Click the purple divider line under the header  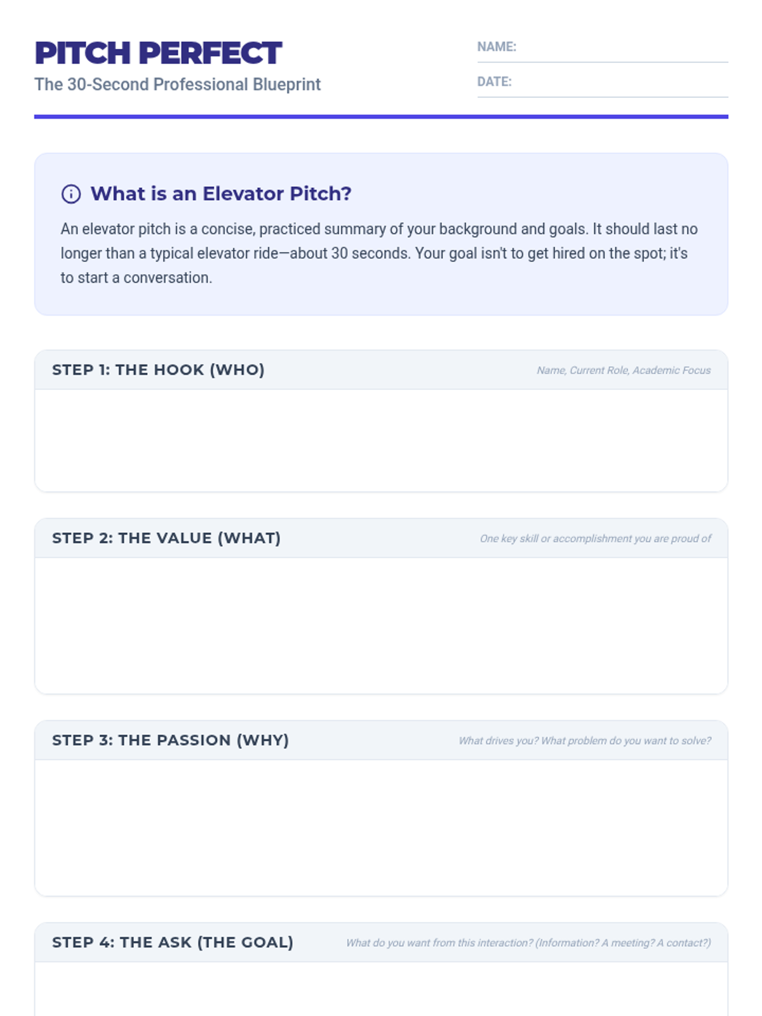(x=381, y=117)
